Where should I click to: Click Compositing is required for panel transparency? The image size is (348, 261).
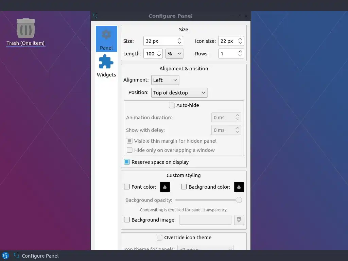pos(184,210)
